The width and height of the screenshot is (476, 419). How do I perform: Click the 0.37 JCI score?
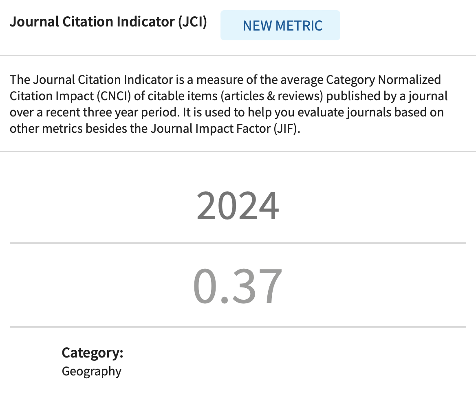238,286
